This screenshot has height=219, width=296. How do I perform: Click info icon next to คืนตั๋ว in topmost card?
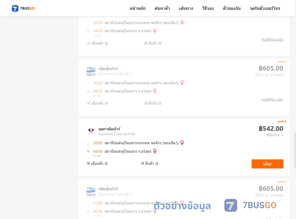coord(160,43)
